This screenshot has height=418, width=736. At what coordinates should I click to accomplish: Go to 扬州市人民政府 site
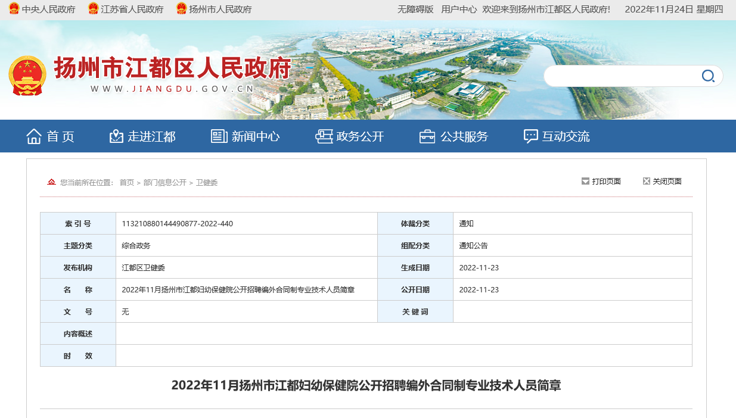point(220,10)
